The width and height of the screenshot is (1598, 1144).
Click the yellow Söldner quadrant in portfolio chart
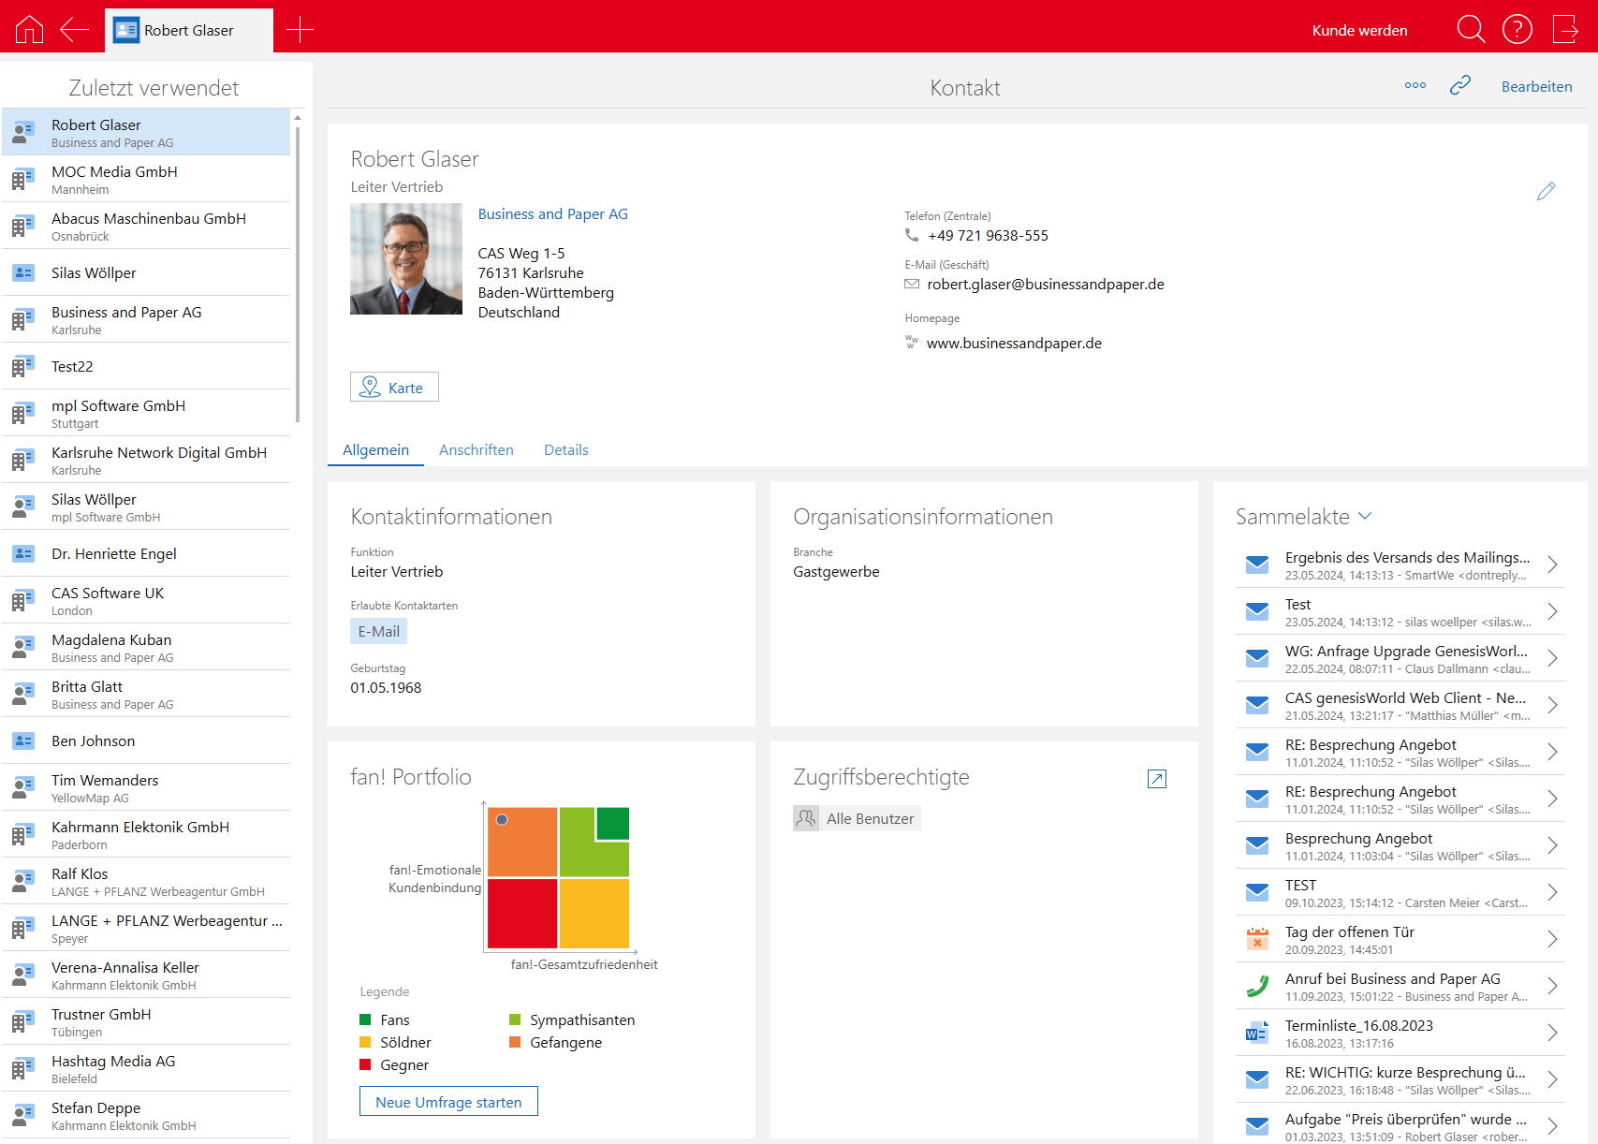[594, 914]
